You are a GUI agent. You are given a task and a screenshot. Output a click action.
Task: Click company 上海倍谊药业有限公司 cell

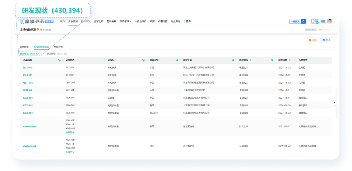pos(194,90)
